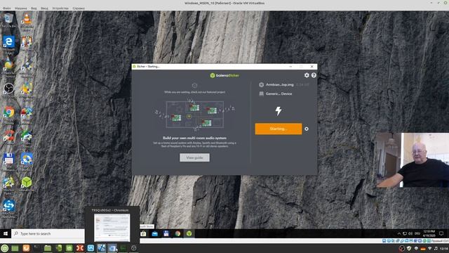Image resolution: width=449 pixels, height=253 pixels.
Task: Click the Windows taskbar clock
Action: click(x=429, y=233)
